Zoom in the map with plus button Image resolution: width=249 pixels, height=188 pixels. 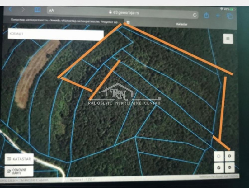point(229,156)
